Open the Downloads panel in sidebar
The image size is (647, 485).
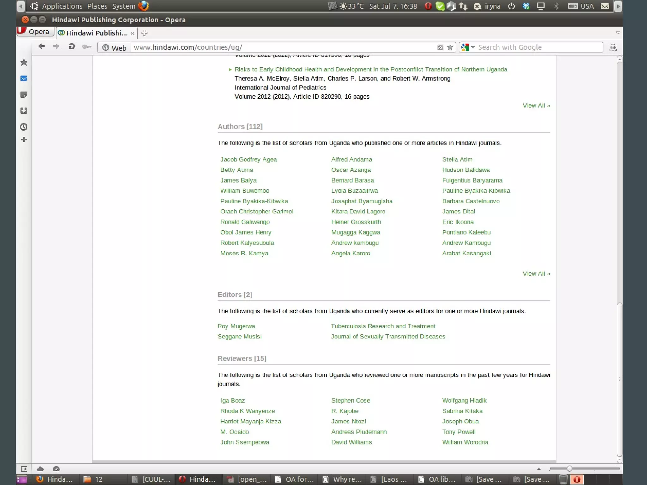(x=24, y=111)
